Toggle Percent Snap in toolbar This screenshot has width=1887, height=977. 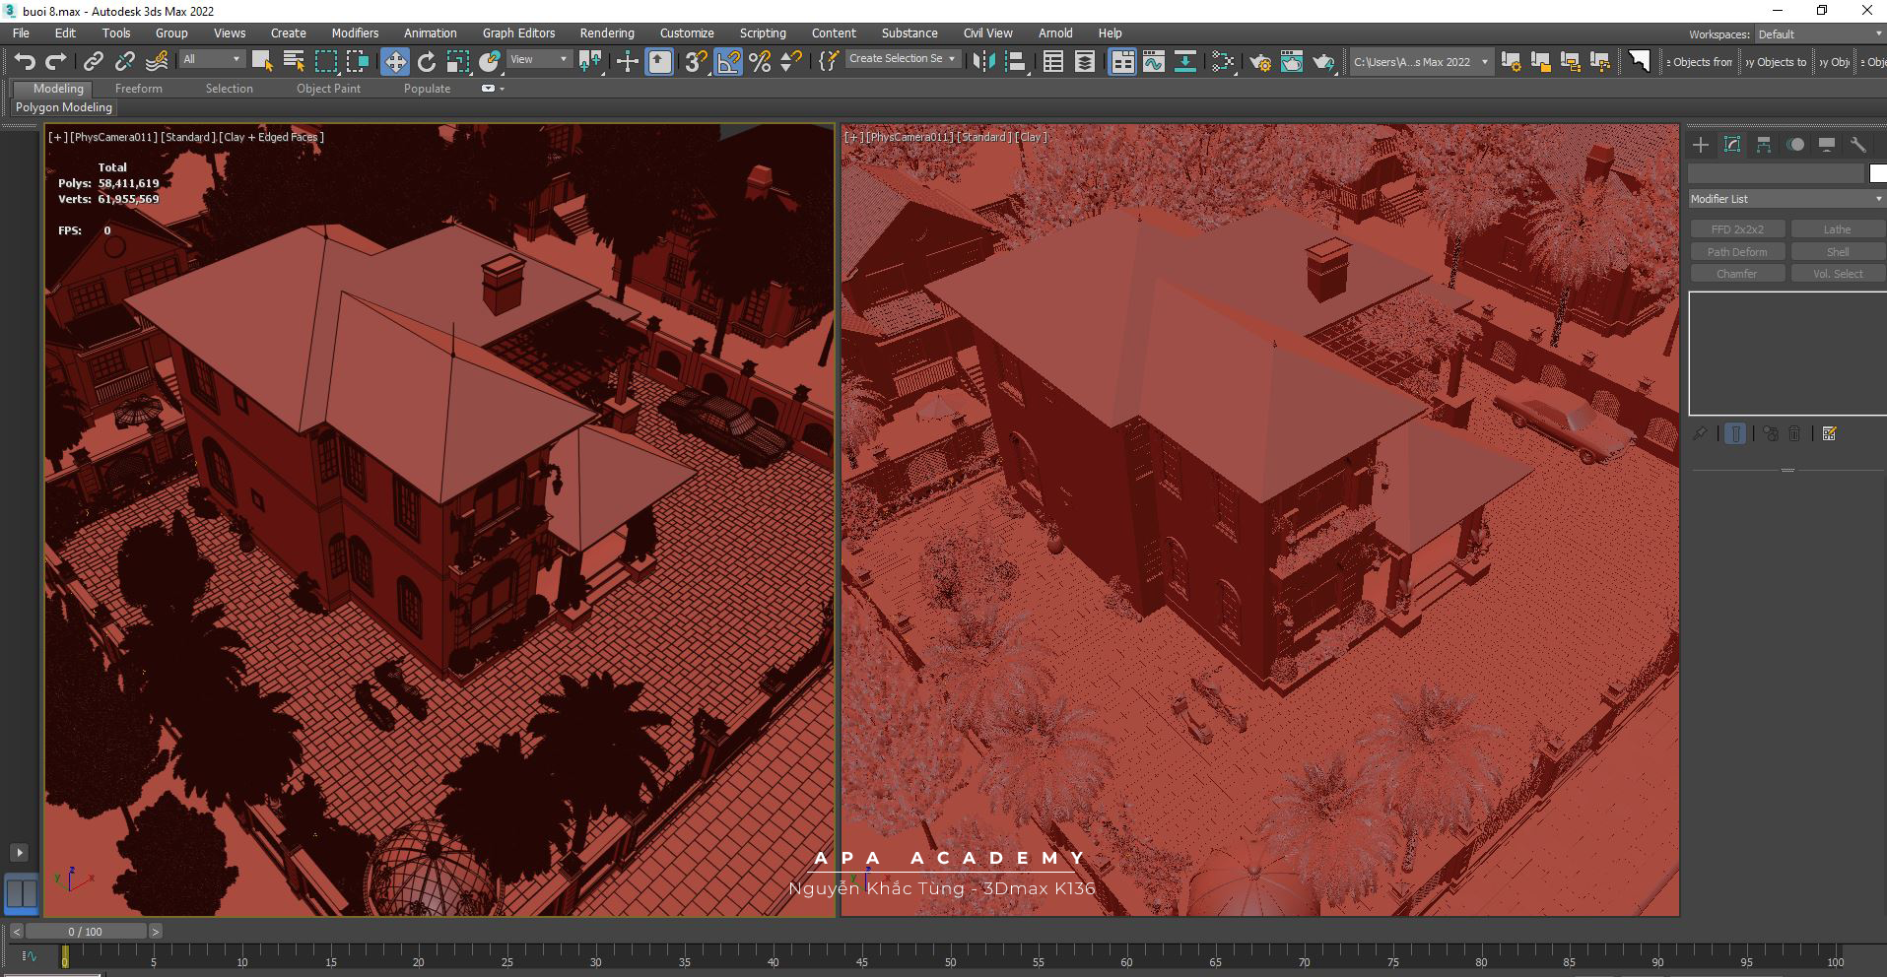(x=760, y=62)
